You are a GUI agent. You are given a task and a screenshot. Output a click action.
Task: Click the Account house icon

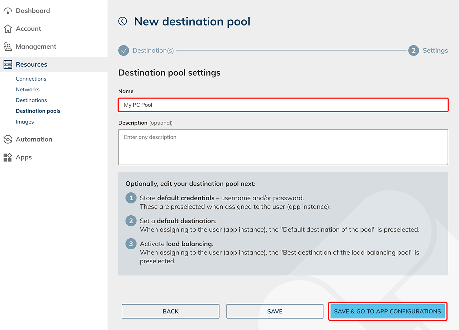coord(8,29)
